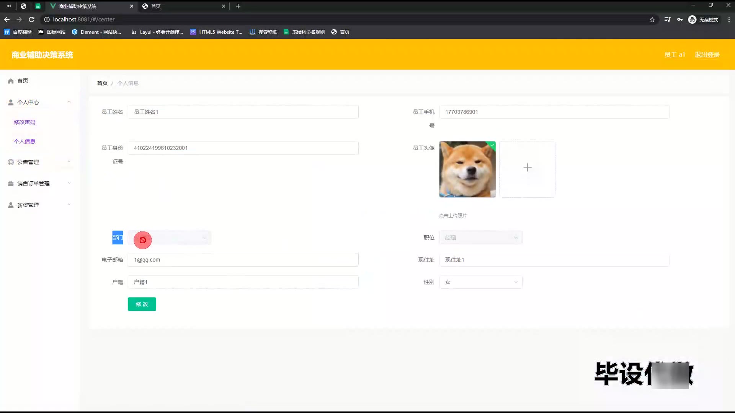Click the 电子邮箱 email input field
Viewport: 735px width, 413px height.
243,260
